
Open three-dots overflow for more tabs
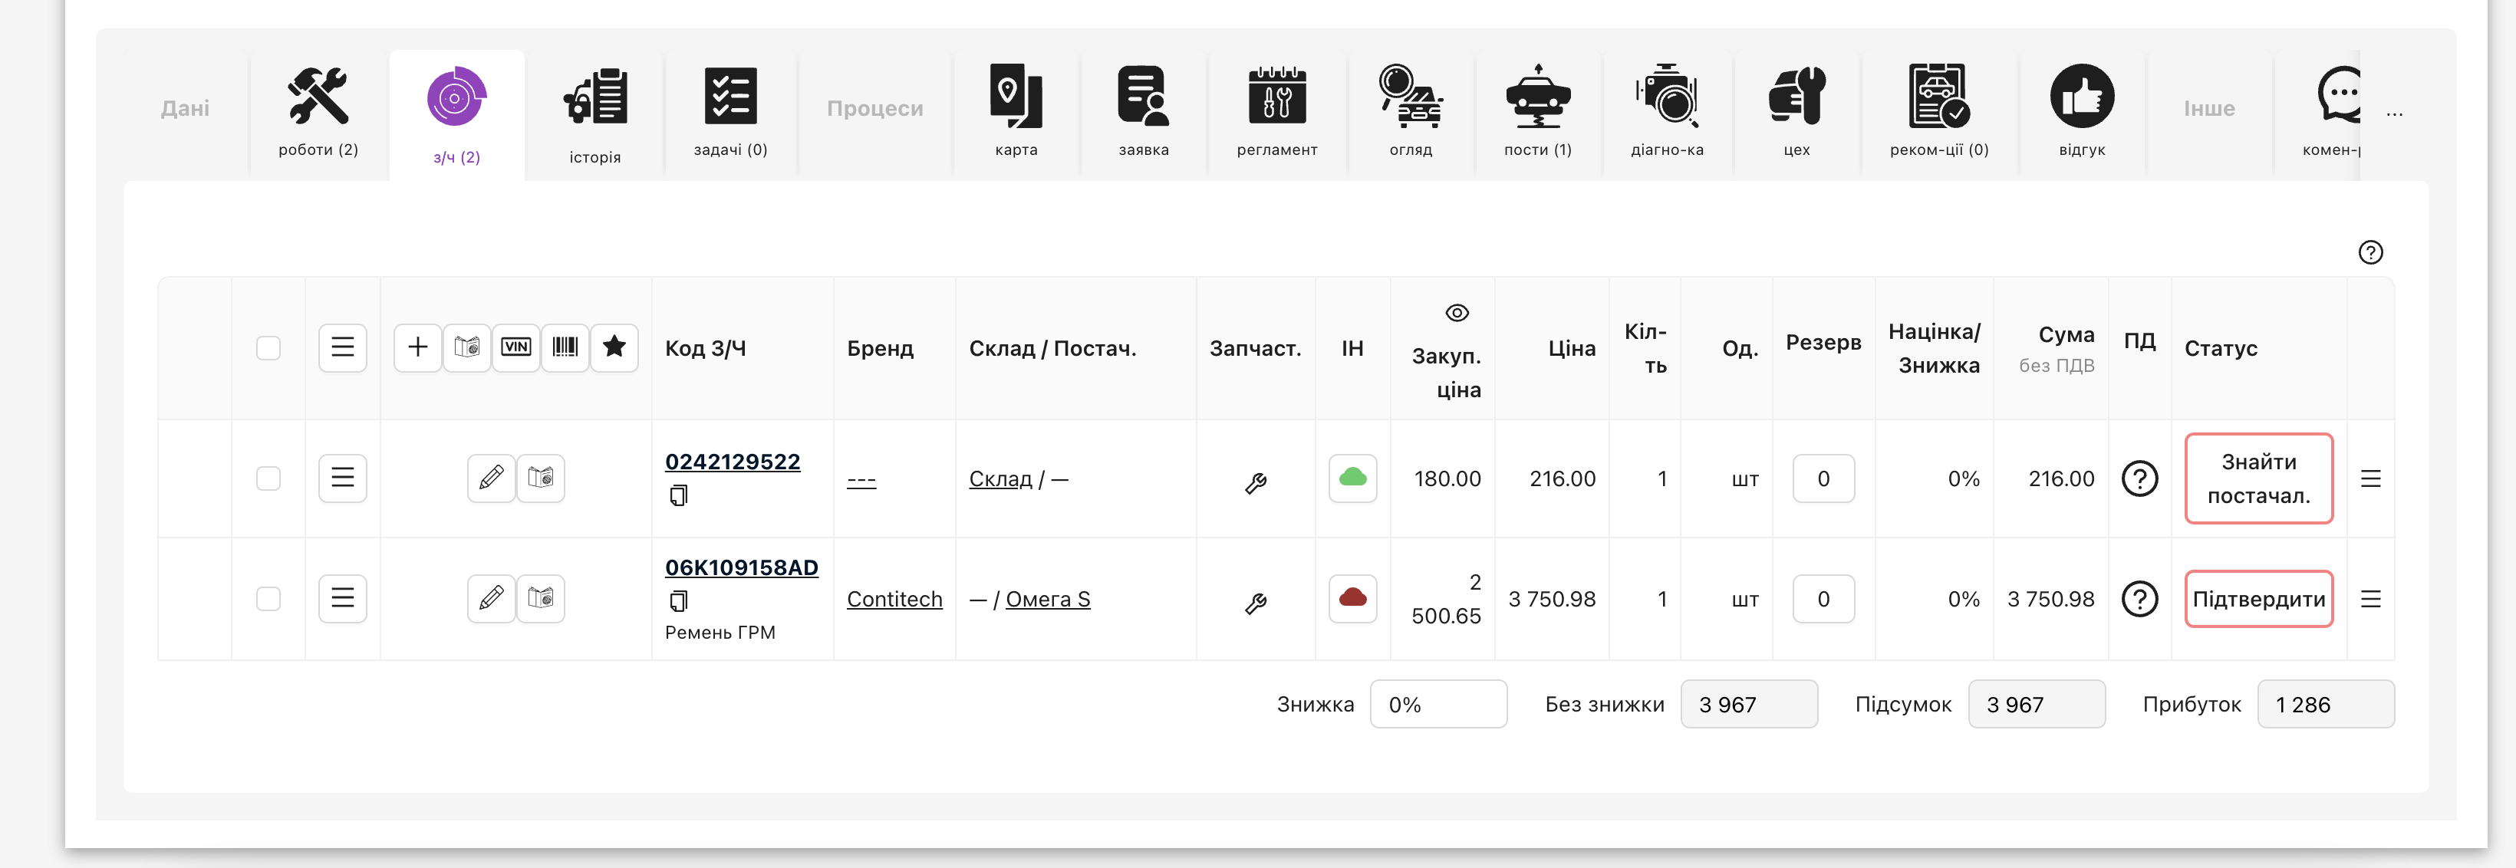[2394, 114]
